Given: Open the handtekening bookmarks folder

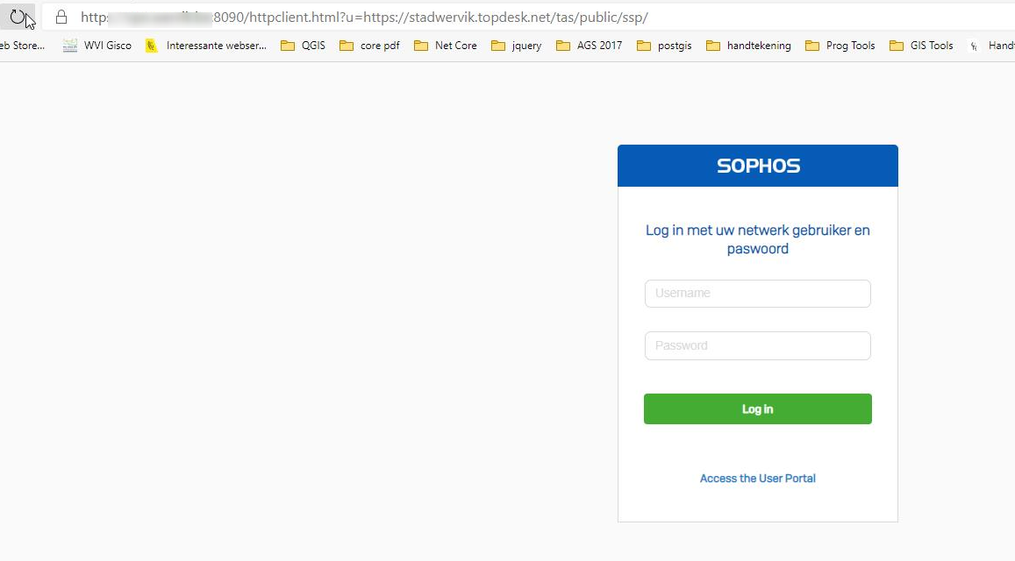Looking at the screenshot, I should pos(748,46).
